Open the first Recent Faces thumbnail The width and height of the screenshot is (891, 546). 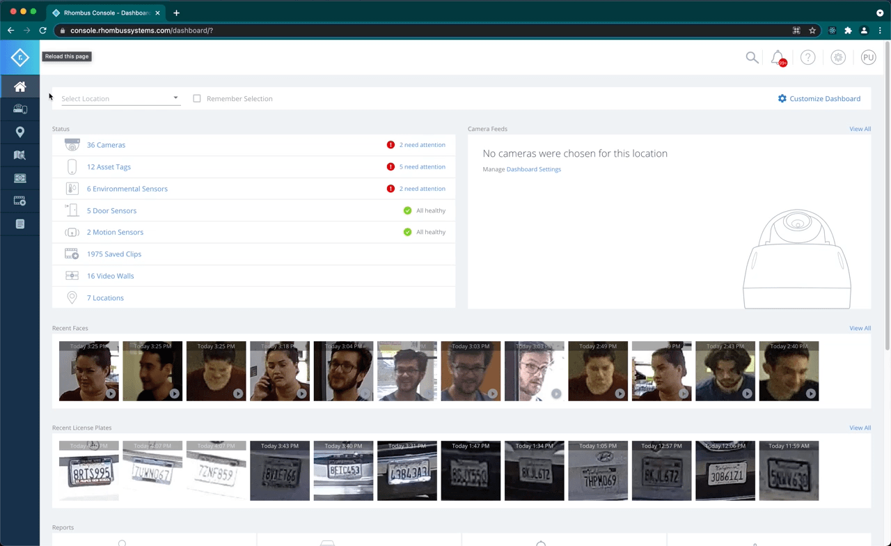click(x=89, y=371)
